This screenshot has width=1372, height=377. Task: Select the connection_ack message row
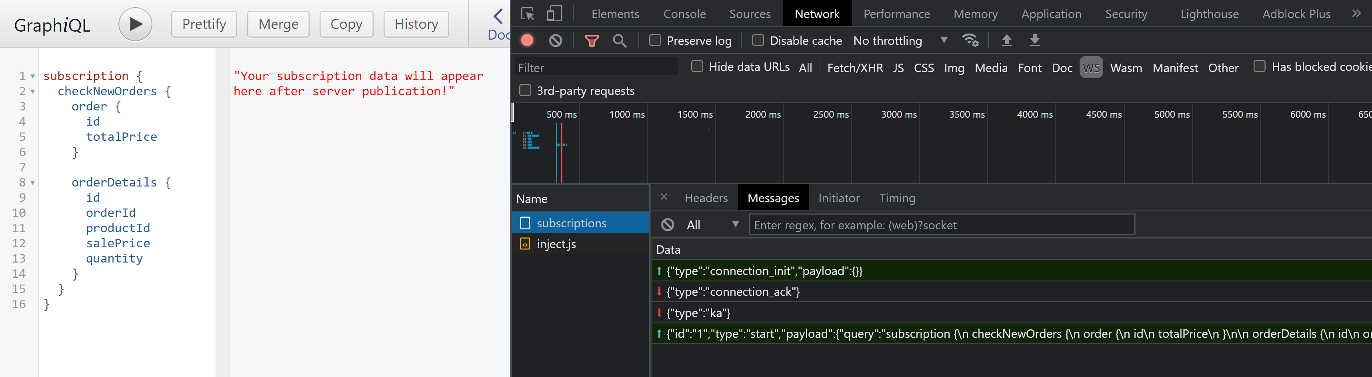[1012, 292]
